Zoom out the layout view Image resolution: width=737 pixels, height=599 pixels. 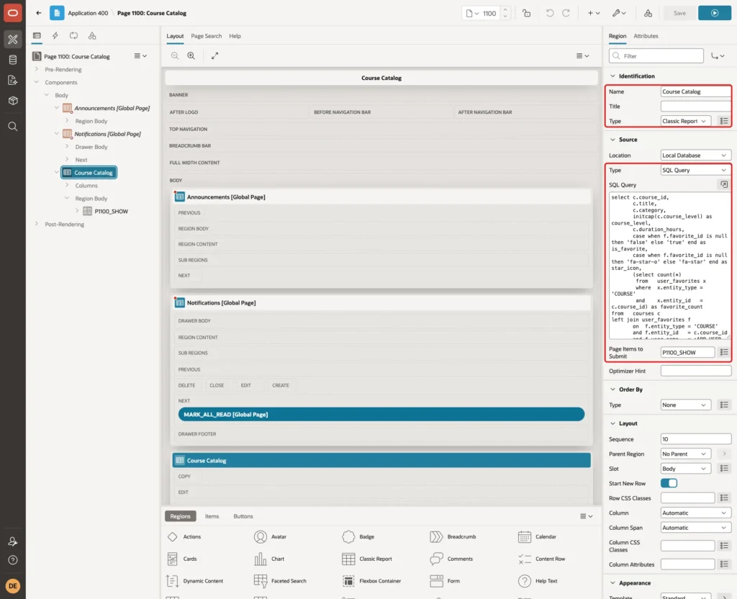point(175,55)
